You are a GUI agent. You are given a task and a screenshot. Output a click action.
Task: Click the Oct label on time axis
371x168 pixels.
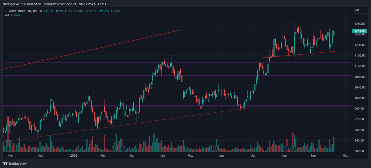tap(345, 156)
